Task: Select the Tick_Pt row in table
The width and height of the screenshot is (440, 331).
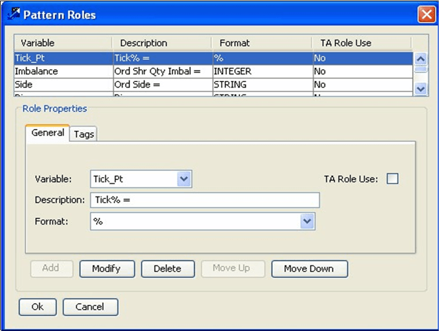Action: tap(213, 58)
